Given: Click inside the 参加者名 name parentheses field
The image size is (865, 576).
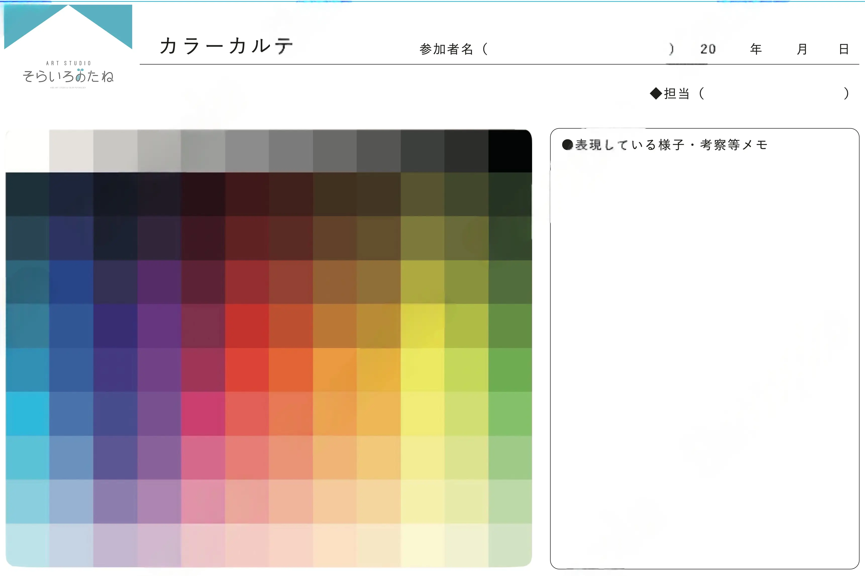Looking at the screenshot, I should (578, 49).
